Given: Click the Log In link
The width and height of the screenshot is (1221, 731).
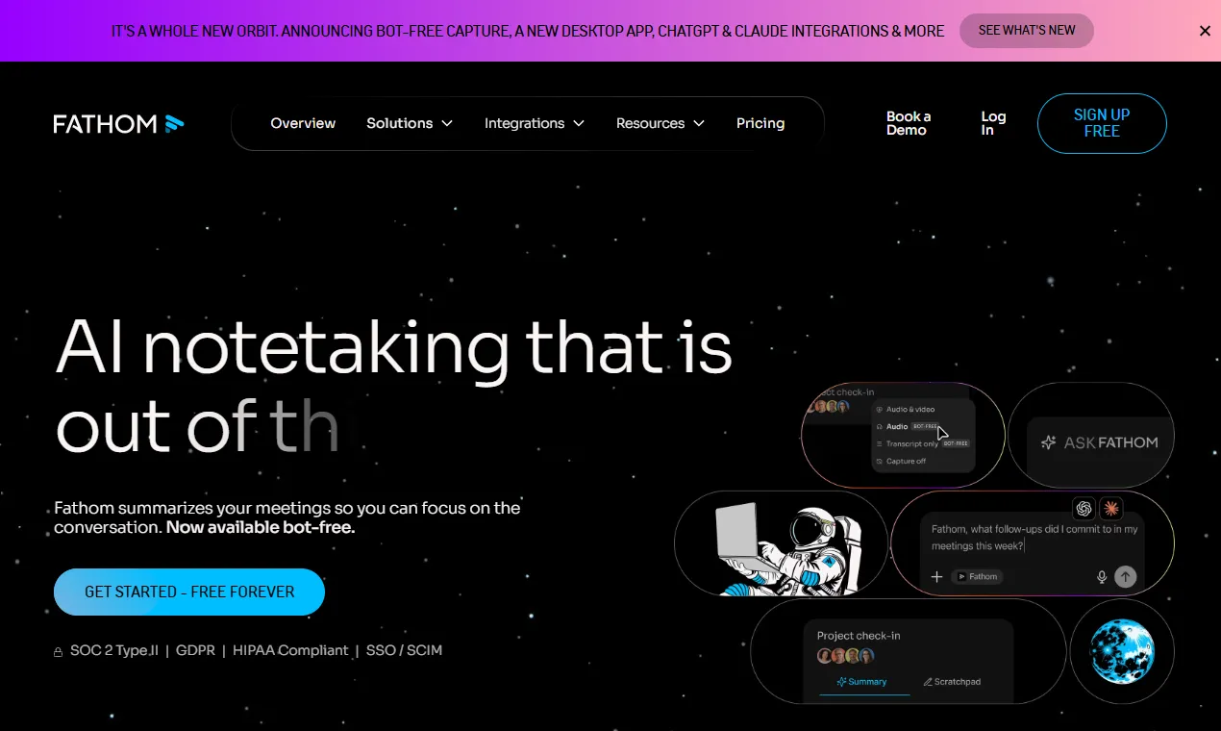Looking at the screenshot, I should click(x=993, y=123).
